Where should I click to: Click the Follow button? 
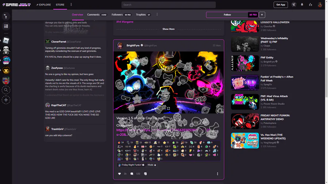coord(227,15)
